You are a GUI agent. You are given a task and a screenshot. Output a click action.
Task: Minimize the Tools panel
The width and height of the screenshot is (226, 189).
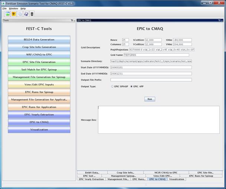[74, 20]
